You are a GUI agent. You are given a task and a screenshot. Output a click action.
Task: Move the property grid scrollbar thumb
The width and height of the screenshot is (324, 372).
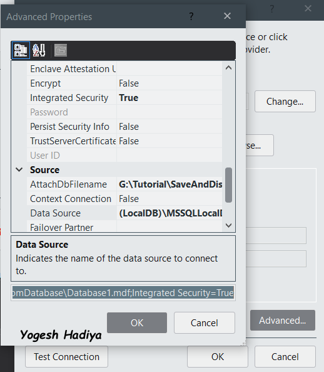coord(228,185)
